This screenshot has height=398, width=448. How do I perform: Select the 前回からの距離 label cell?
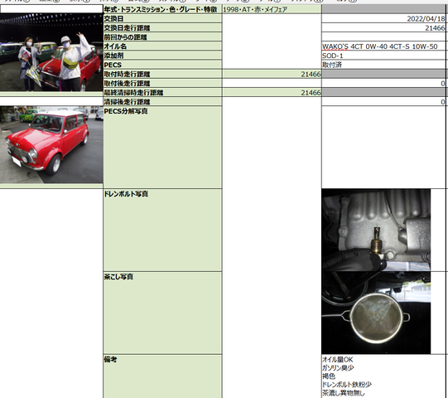[x=162, y=37]
